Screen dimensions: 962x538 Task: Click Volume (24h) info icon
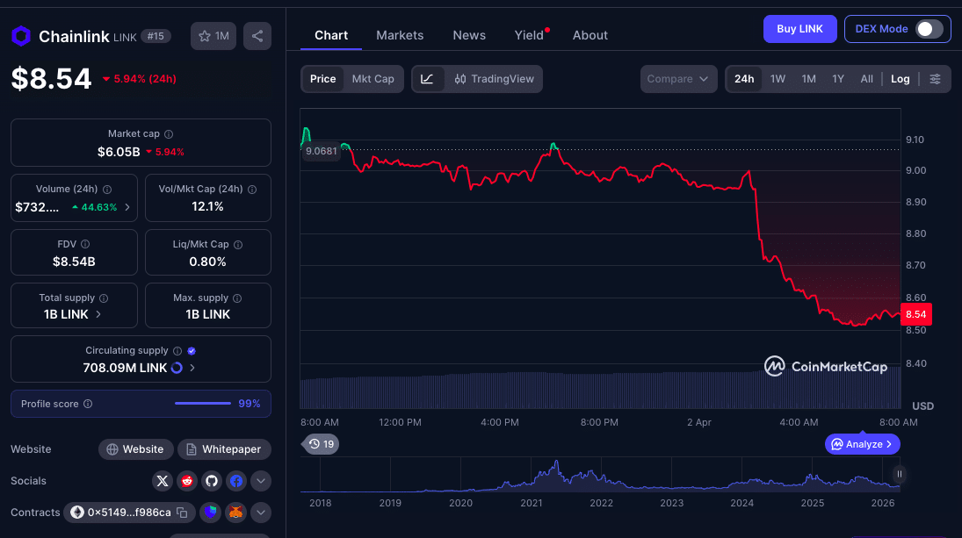pos(107,190)
